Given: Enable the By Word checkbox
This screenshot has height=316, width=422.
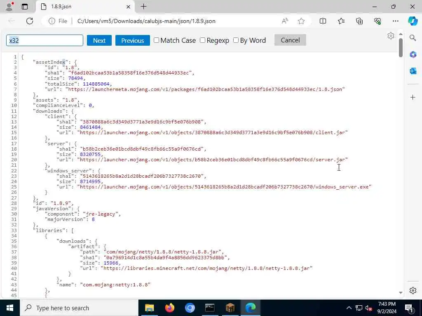Looking at the screenshot, I should point(236,40).
